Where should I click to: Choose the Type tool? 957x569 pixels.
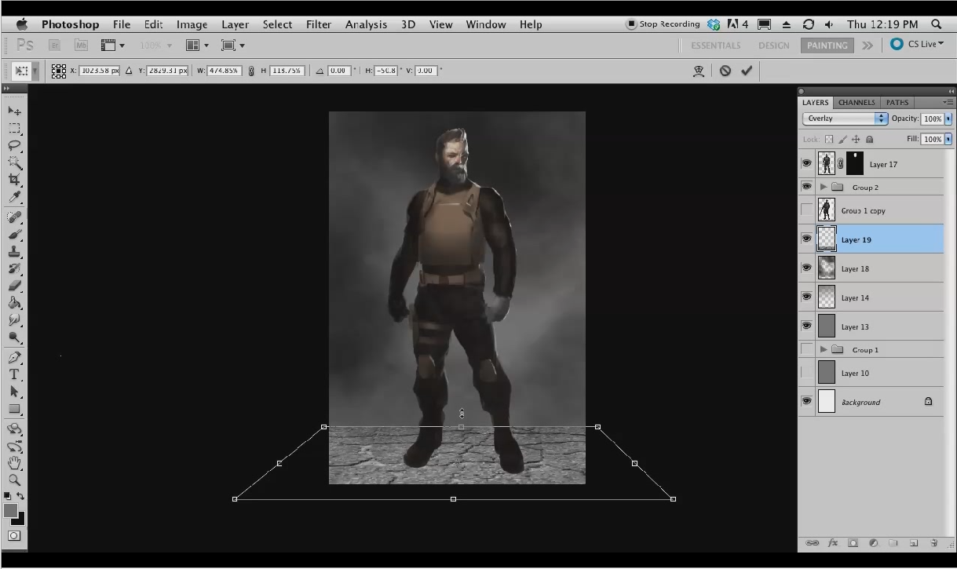pos(14,374)
